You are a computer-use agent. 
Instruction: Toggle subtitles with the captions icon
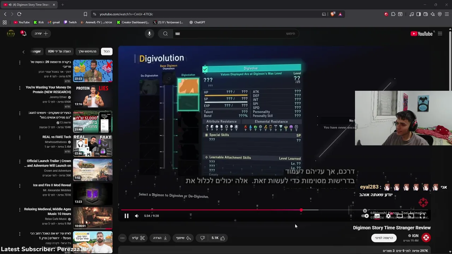coord(377,216)
